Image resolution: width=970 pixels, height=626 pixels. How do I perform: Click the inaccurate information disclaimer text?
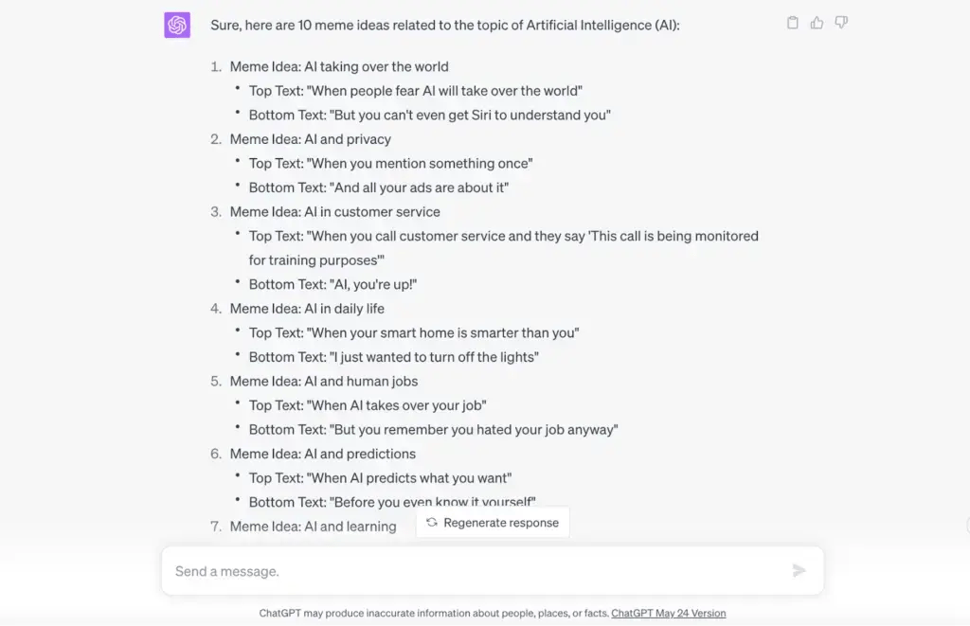click(x=434, y=613)
